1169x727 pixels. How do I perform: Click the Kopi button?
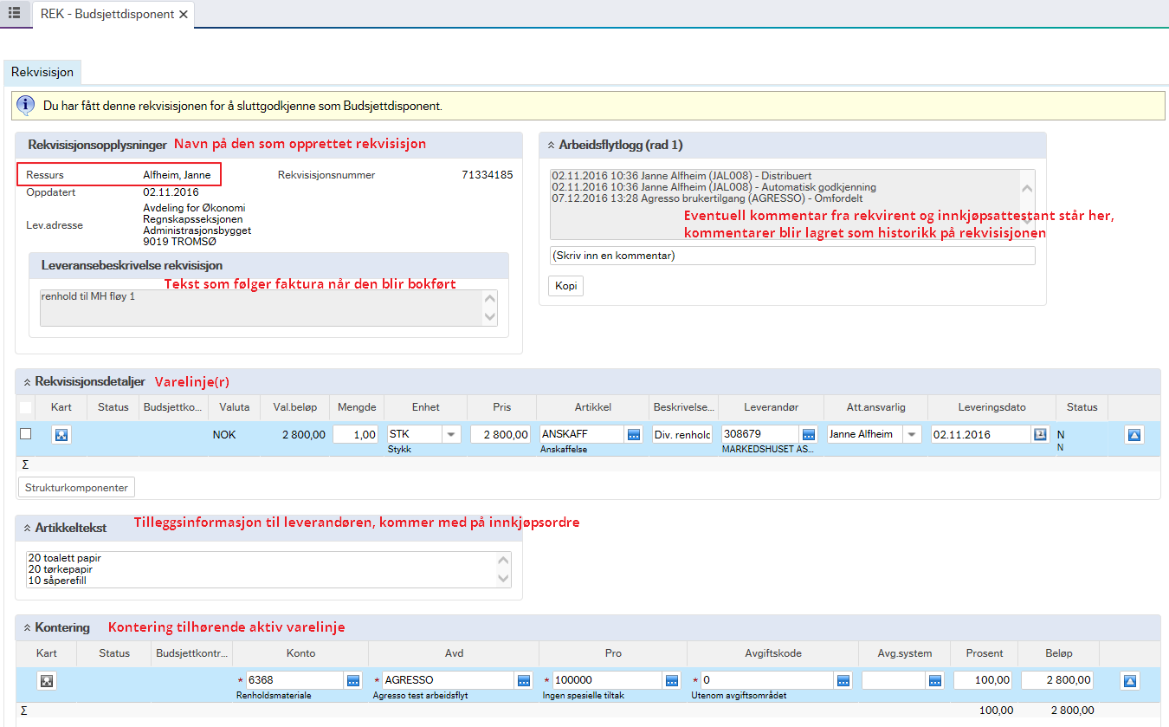tap(565, 286)
